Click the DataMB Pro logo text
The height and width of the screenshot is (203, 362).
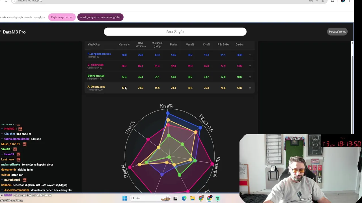pyautogui.click(x=14, y=32)
